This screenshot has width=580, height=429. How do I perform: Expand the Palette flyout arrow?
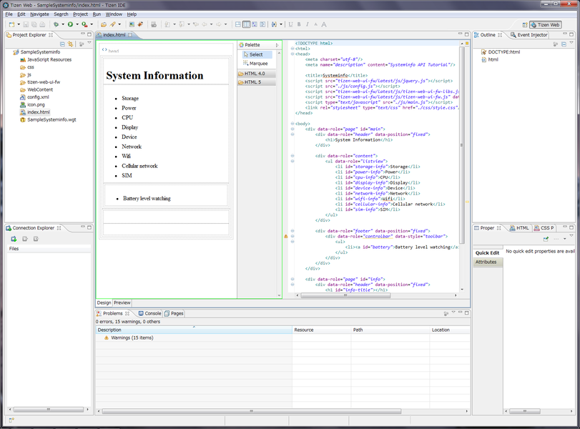pos(277,45)
